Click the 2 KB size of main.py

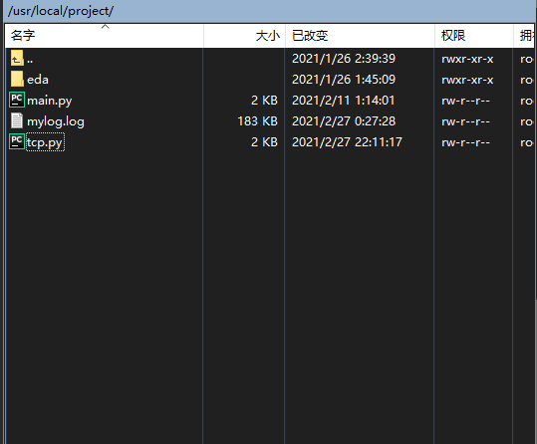[x=264, y=101]
